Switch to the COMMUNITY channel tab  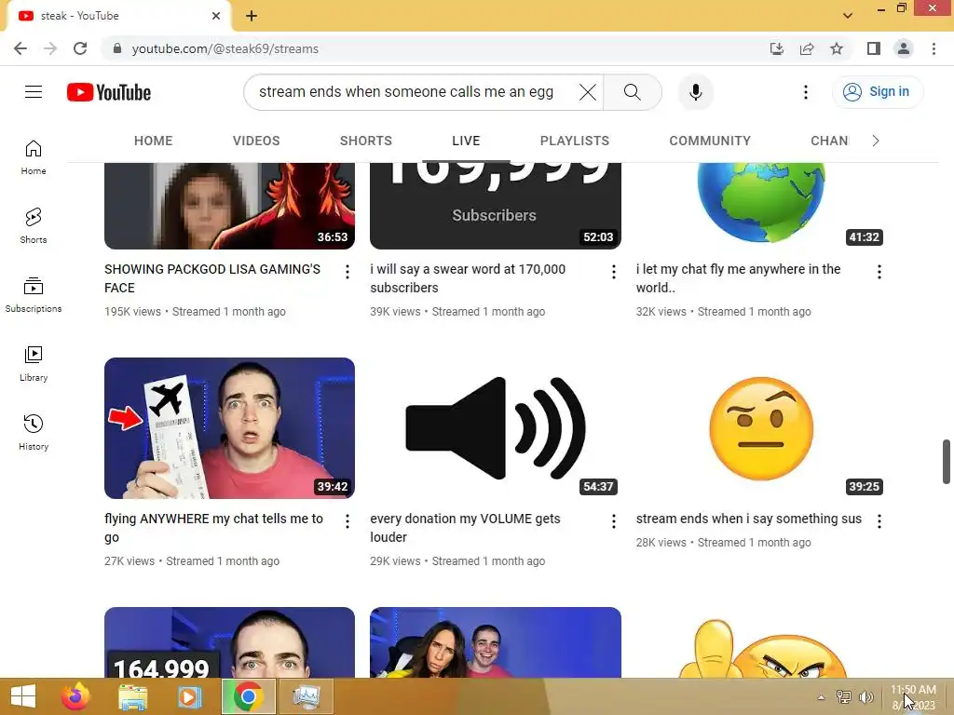(x=710, y=142)
